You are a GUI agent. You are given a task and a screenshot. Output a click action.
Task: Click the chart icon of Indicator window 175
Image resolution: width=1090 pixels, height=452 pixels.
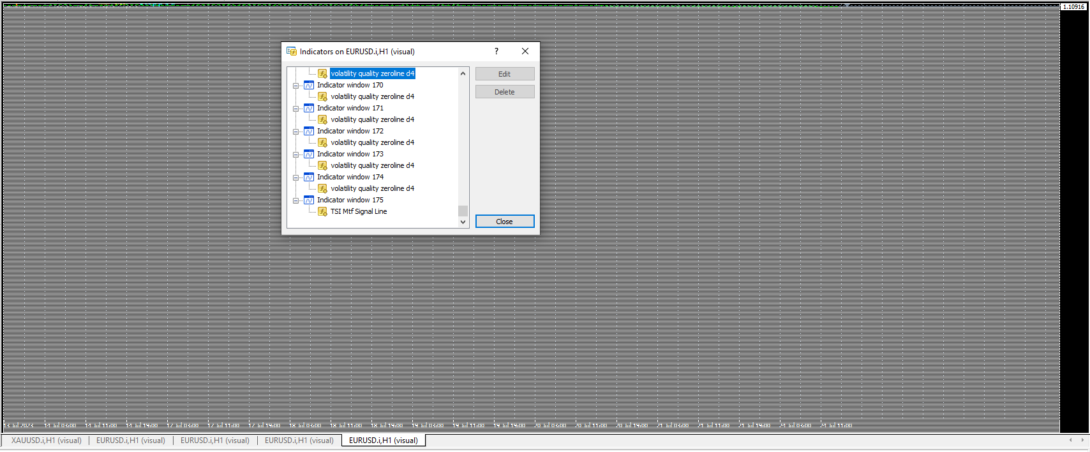(x=309, y=200)
